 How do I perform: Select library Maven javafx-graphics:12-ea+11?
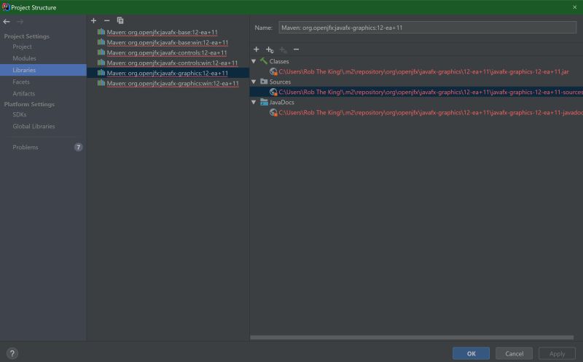click(x=168, y=74)
